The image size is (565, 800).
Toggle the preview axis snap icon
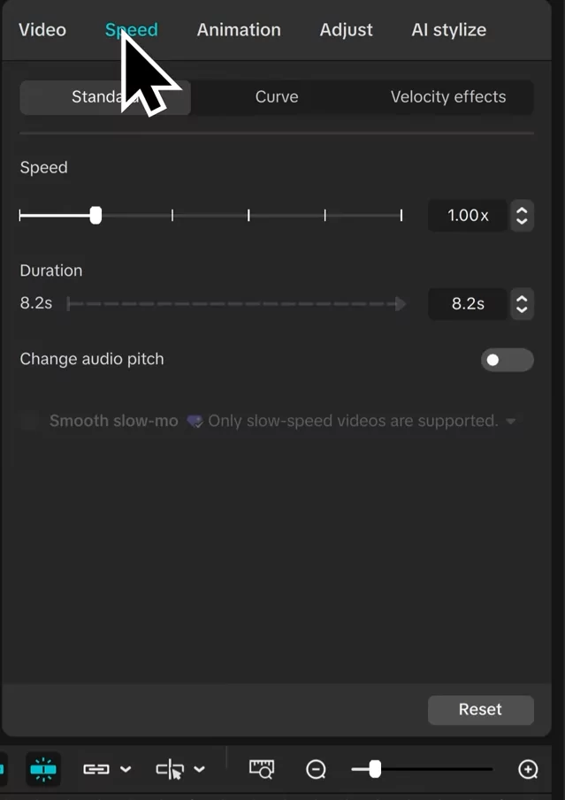coord(43,769)
